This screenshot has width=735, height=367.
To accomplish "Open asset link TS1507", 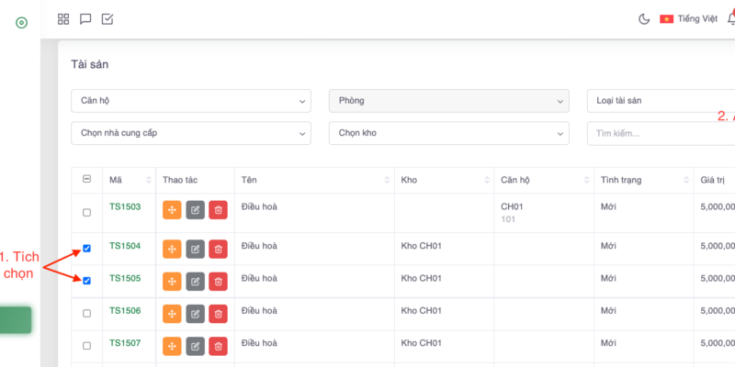I will point(125,343).
